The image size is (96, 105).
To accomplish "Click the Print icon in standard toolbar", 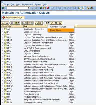I will click(x=53, y=8).
